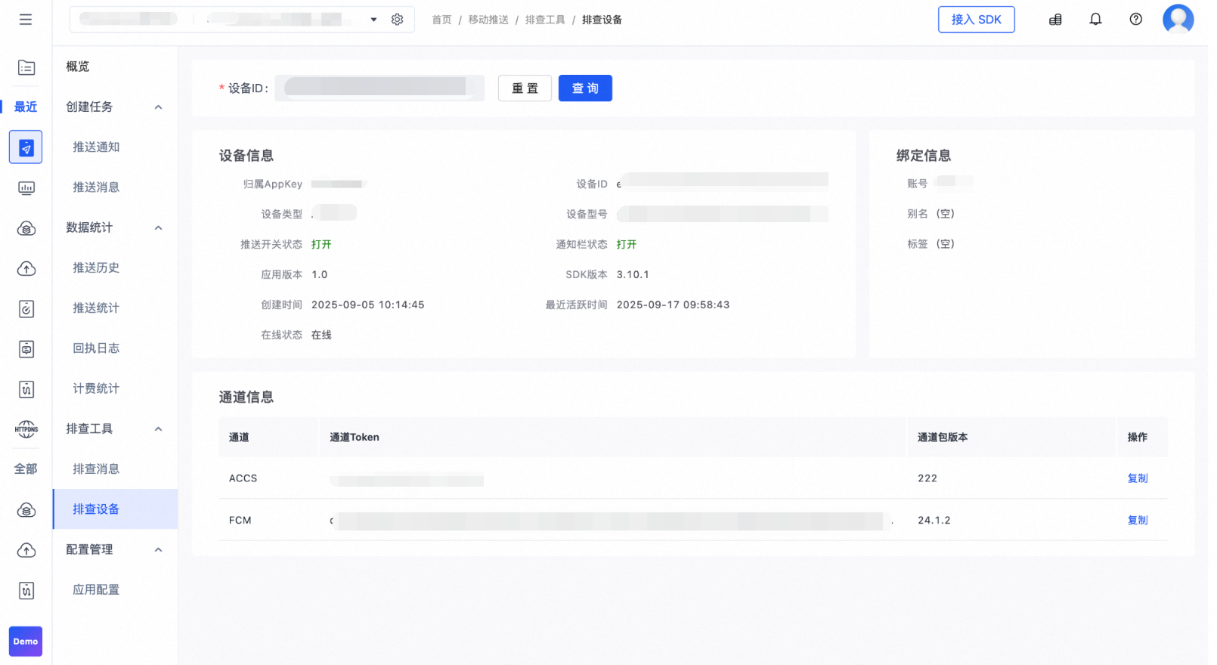Switch to the 最近 sidebar section

(26, 107)
